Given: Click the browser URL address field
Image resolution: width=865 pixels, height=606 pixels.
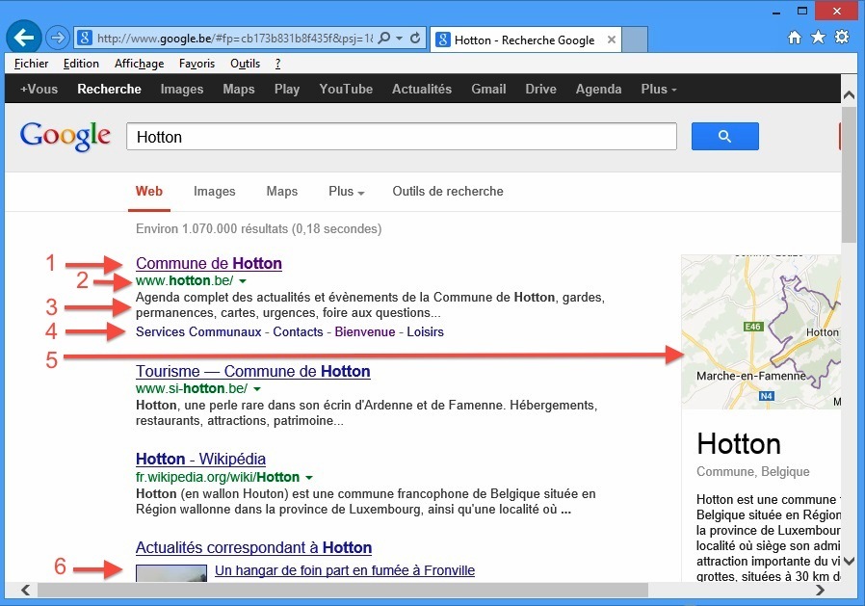Looking at the screenshot, I should click(x=234, y=39).
